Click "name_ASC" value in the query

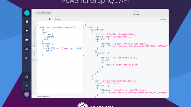point(70,27)
